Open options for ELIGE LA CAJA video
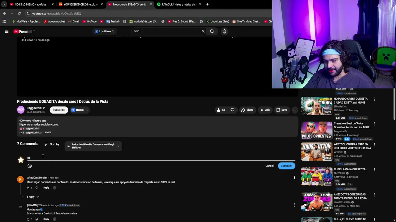Image resolution: width=396 pixels, height=222 pixels. tap(374, 170)
